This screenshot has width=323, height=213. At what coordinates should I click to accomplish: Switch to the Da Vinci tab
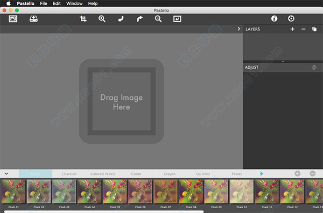point(203,174)
